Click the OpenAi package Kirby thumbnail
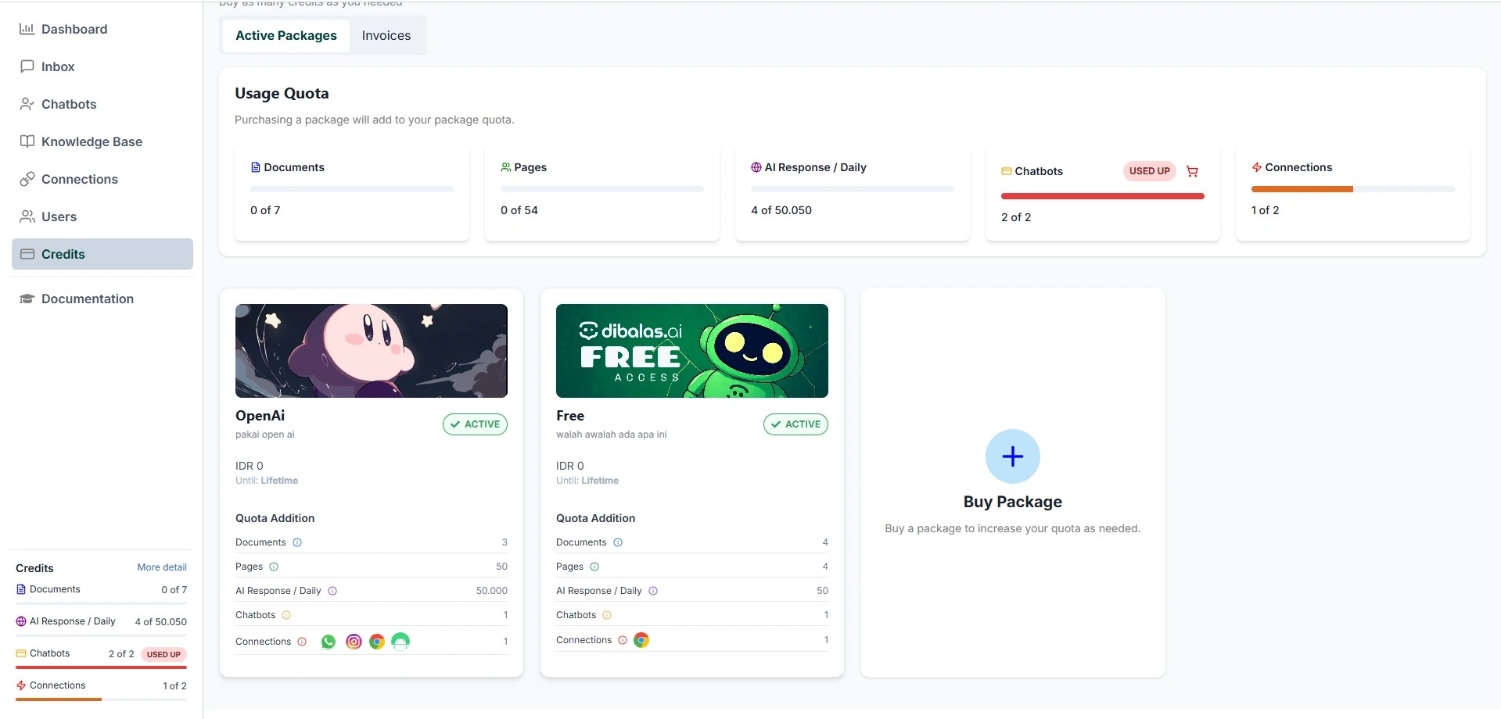This screenshot has width=1501, height=719. click(x=371, y=351)
